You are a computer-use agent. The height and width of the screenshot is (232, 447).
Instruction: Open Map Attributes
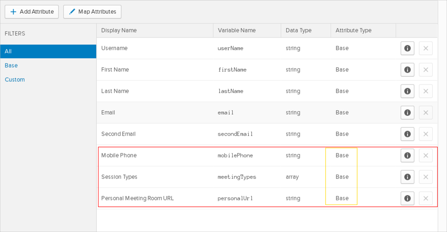[92, 12]
